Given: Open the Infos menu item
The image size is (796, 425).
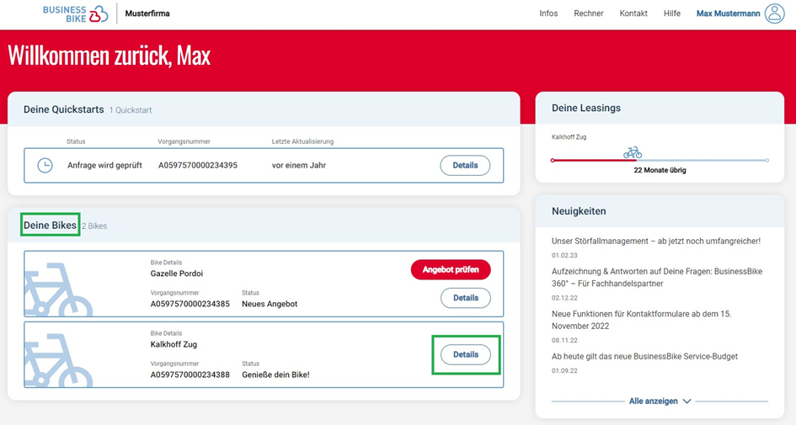Looking at the screenshot, I should click(x=548, y=13).
